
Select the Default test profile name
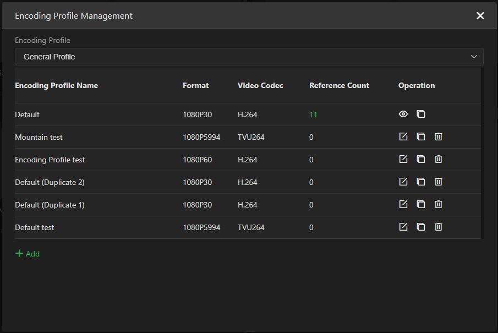click(x=34, y=227)
